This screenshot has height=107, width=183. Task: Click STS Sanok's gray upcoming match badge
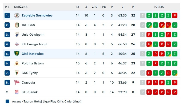pos(143,92)
